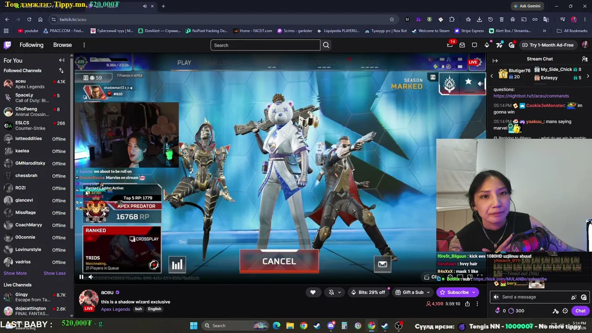592x333 pixels.
Task: Open channel points balance of 300
Action: point(515,311)
